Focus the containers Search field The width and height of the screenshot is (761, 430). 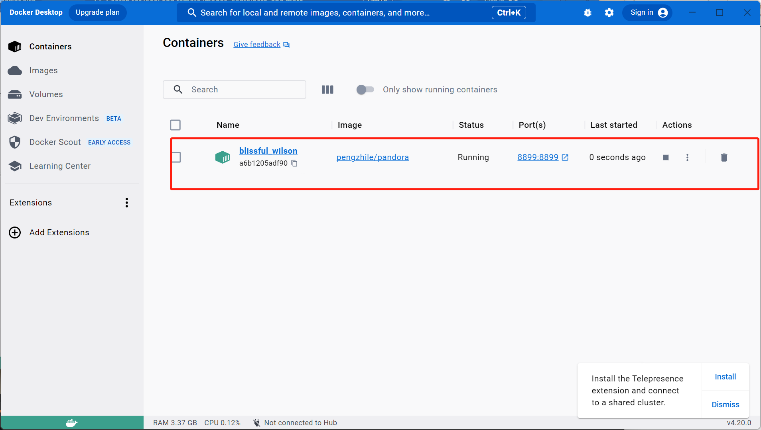pyautogui.click(x=235, y=90)
